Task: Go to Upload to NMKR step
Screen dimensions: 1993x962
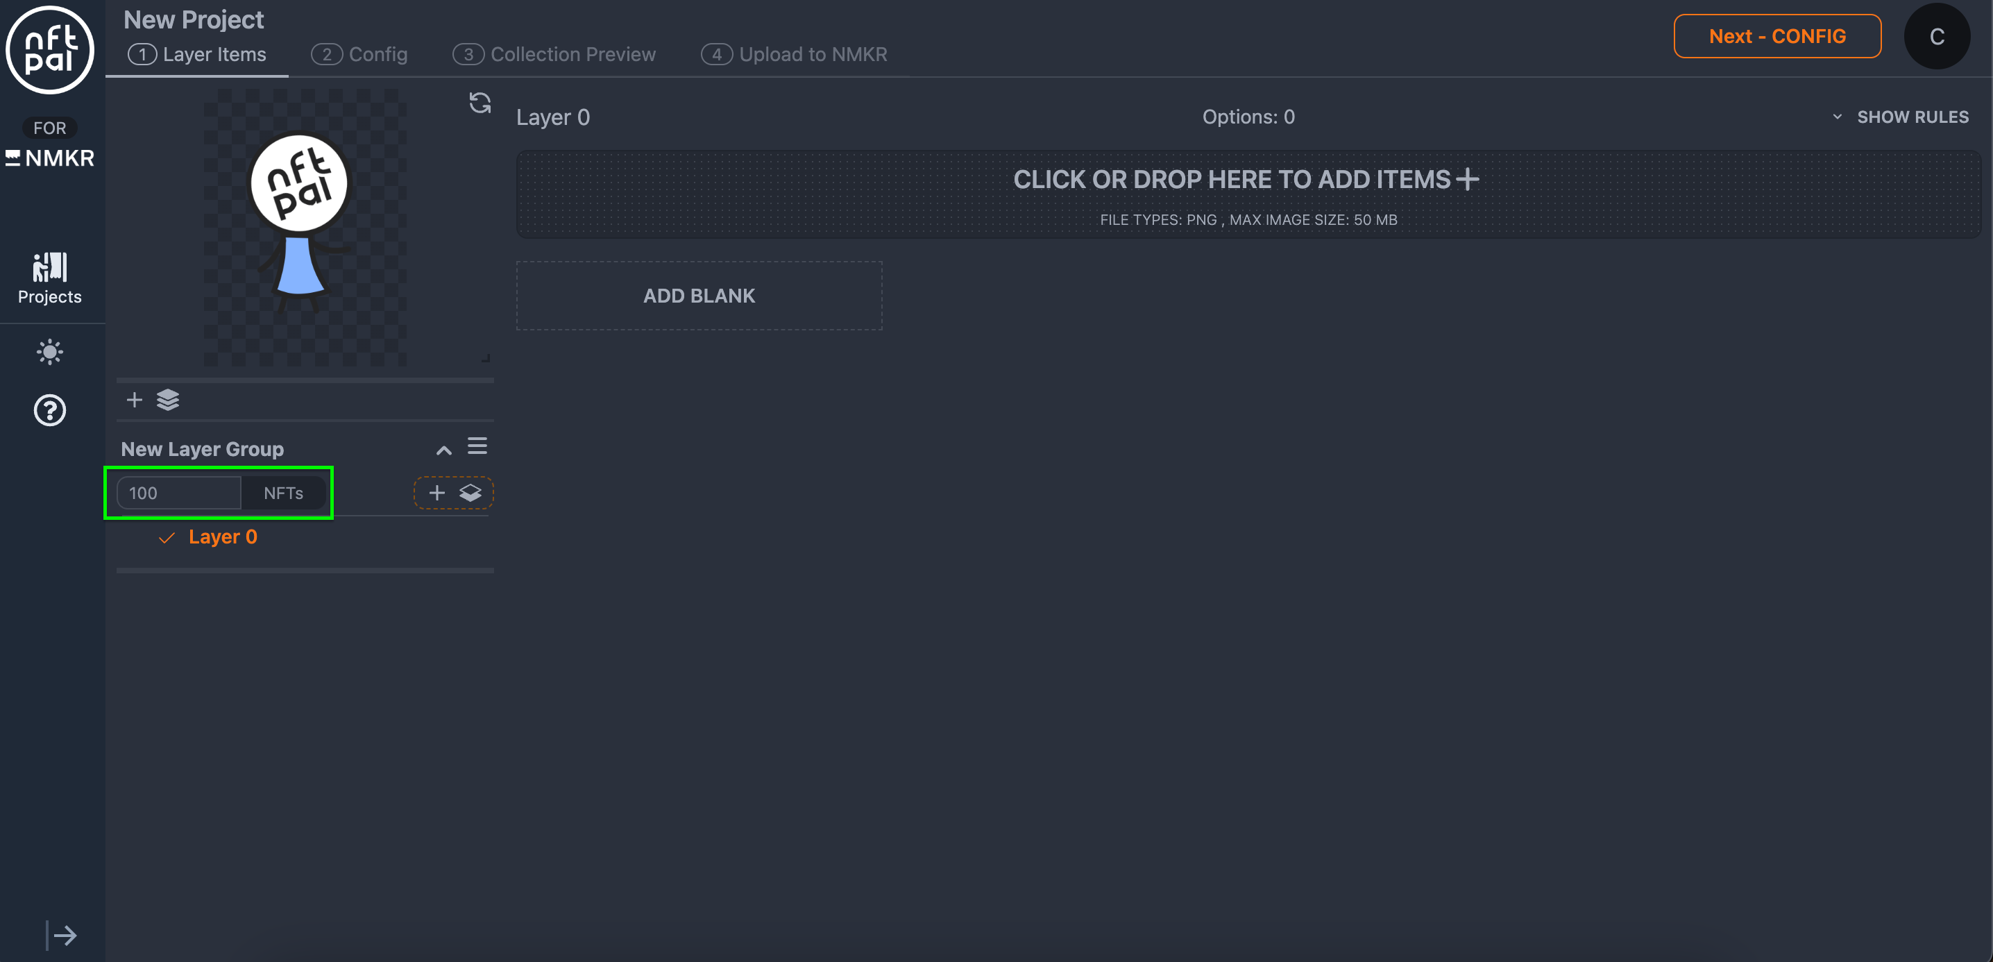Action: coord(795,54)
